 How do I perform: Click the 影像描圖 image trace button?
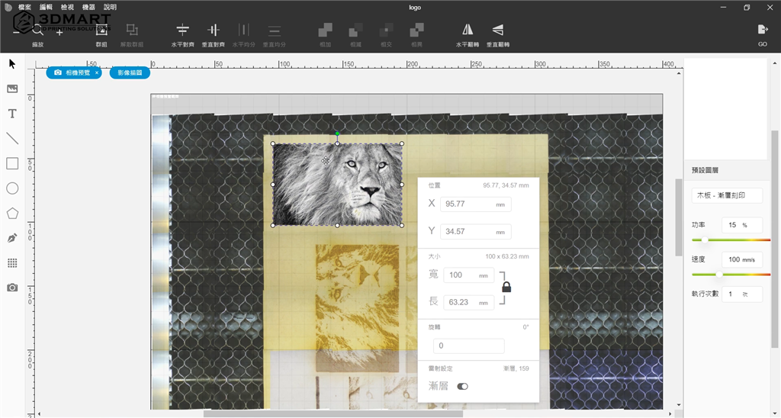129,72
